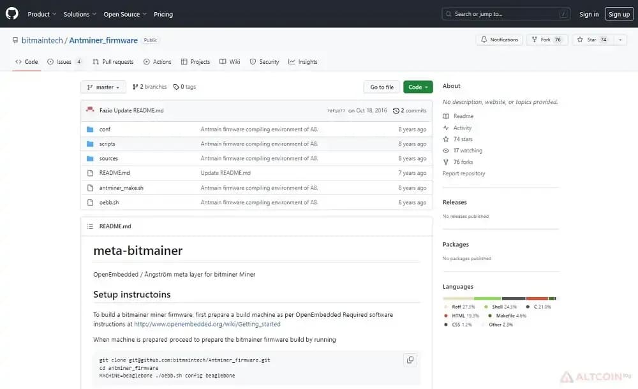The width and height of the screenshot is (638, 389).
Task: Expand the Open Source menu
Action: coord(125,14)
